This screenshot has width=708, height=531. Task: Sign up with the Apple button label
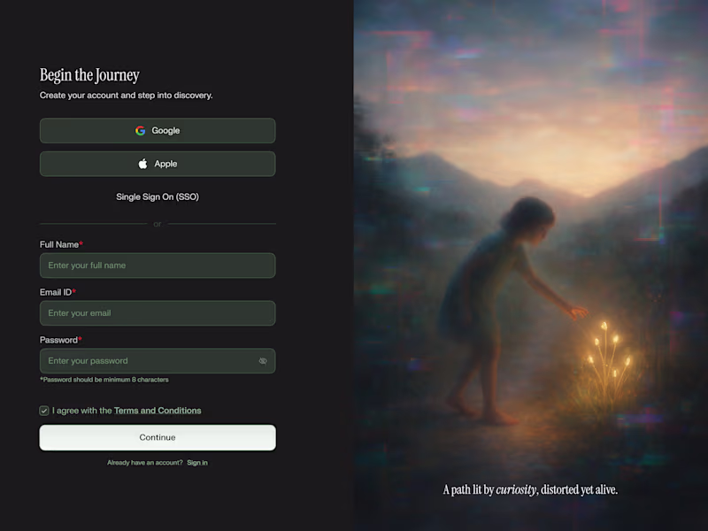(165, 164)
